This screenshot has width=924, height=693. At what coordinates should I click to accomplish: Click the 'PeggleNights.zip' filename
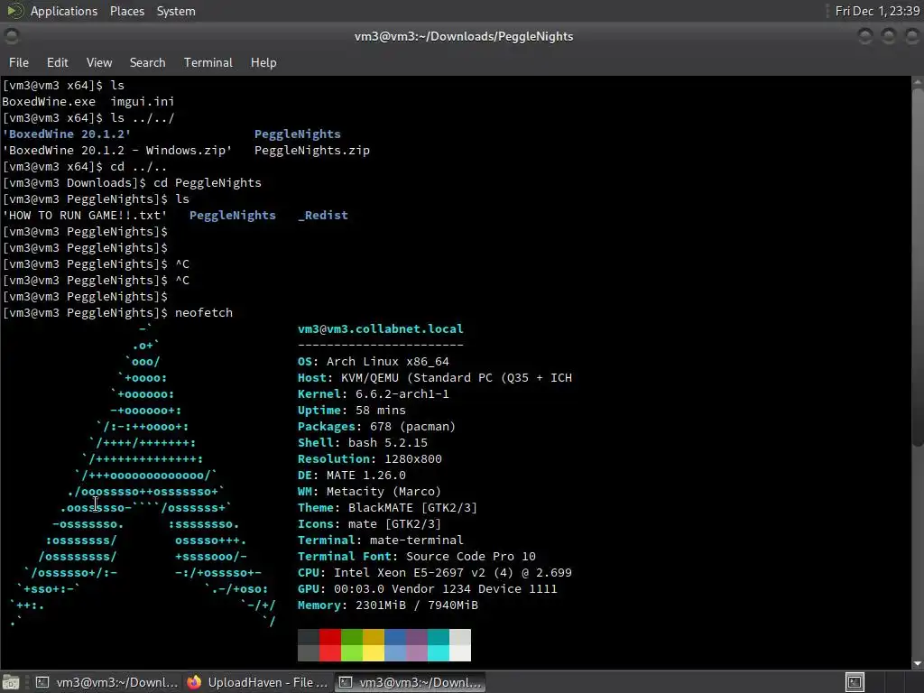[x=311, y=151]
